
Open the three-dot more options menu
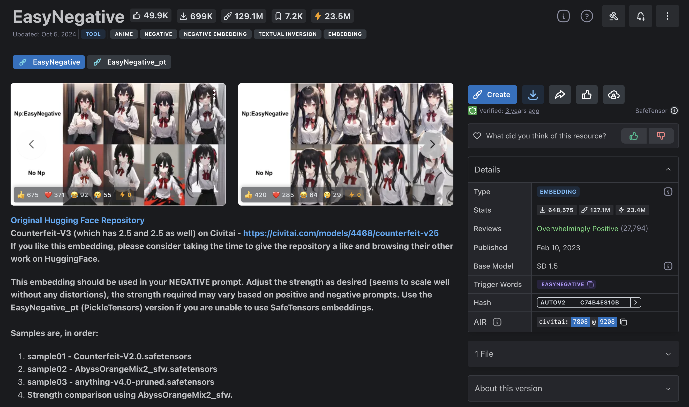tap(667, 16)
